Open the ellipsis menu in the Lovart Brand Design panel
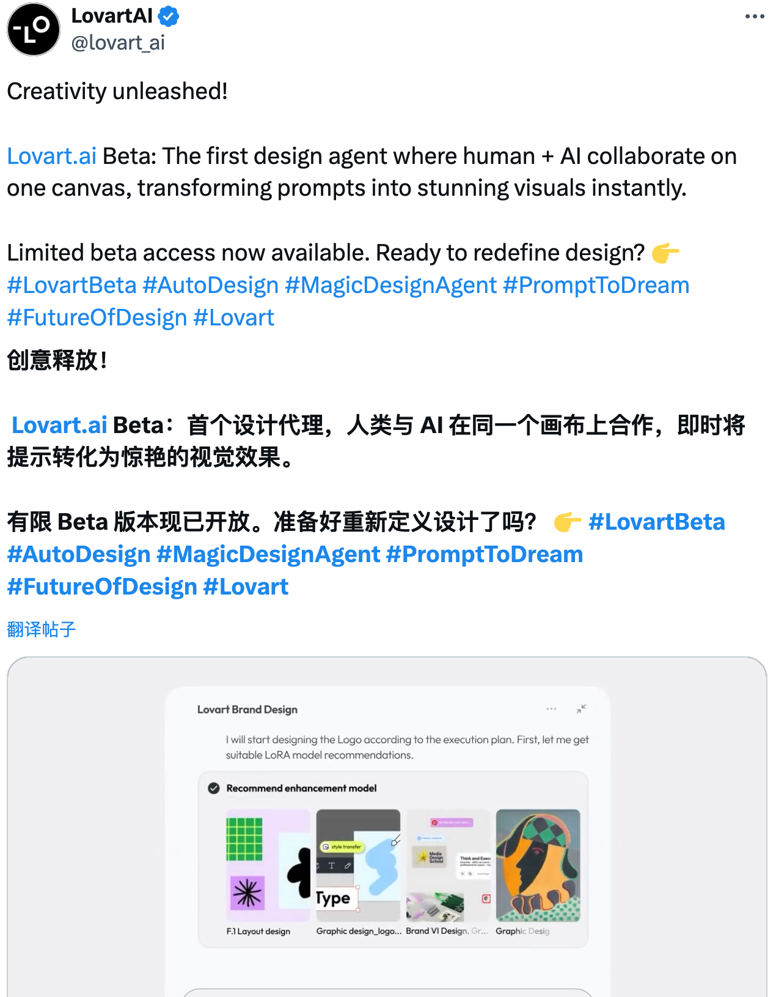This screenshot has height=997, width=776. pos(551,709)
